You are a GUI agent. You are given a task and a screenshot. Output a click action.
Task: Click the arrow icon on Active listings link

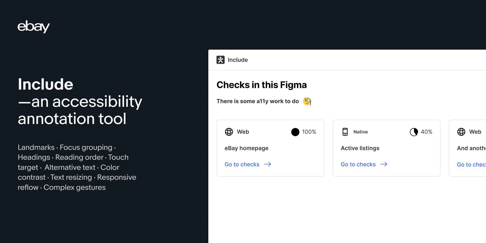(x=384, y=164)
